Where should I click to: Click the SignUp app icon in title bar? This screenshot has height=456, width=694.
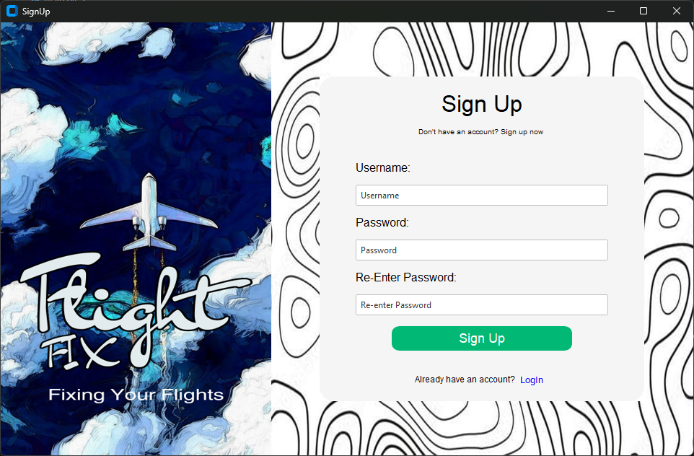pos(12,11)
